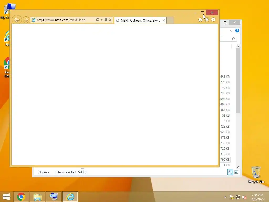Click the 38 items status text
This screenshot has width=269, height=202.
coord(44,172)
